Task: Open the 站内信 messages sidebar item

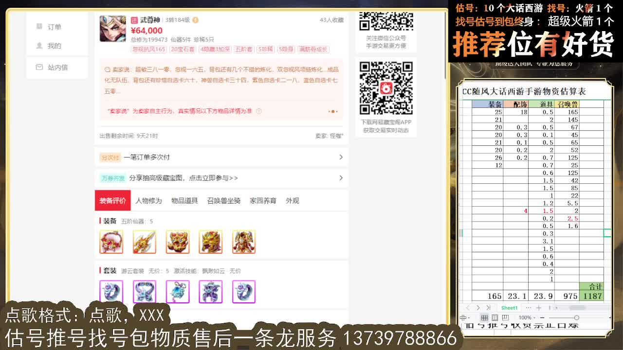Action: coord(52,67)
